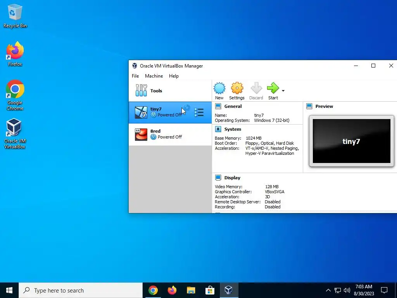
Task: Click the Google Chrome desktop shortcut
Action: point(15,95)
